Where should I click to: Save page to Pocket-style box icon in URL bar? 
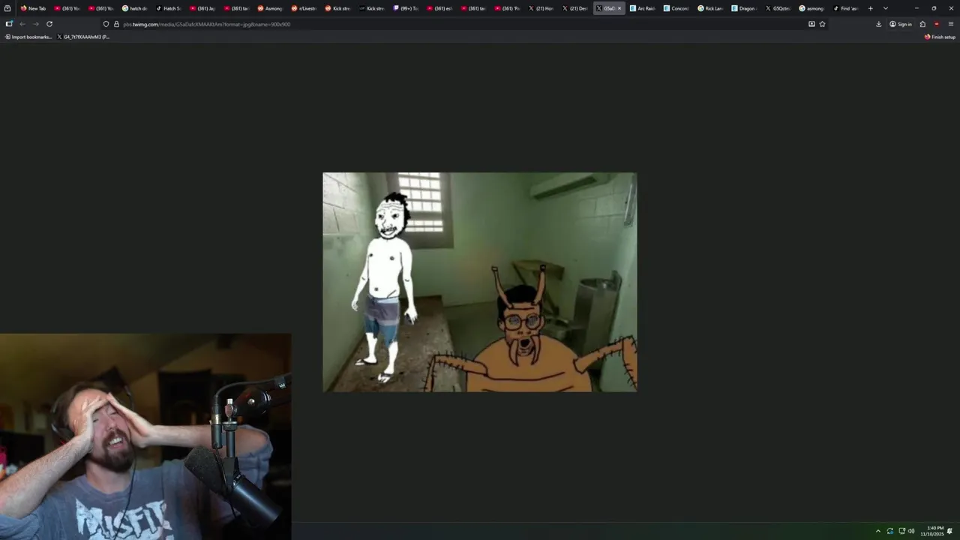click(x=811, y=24)
